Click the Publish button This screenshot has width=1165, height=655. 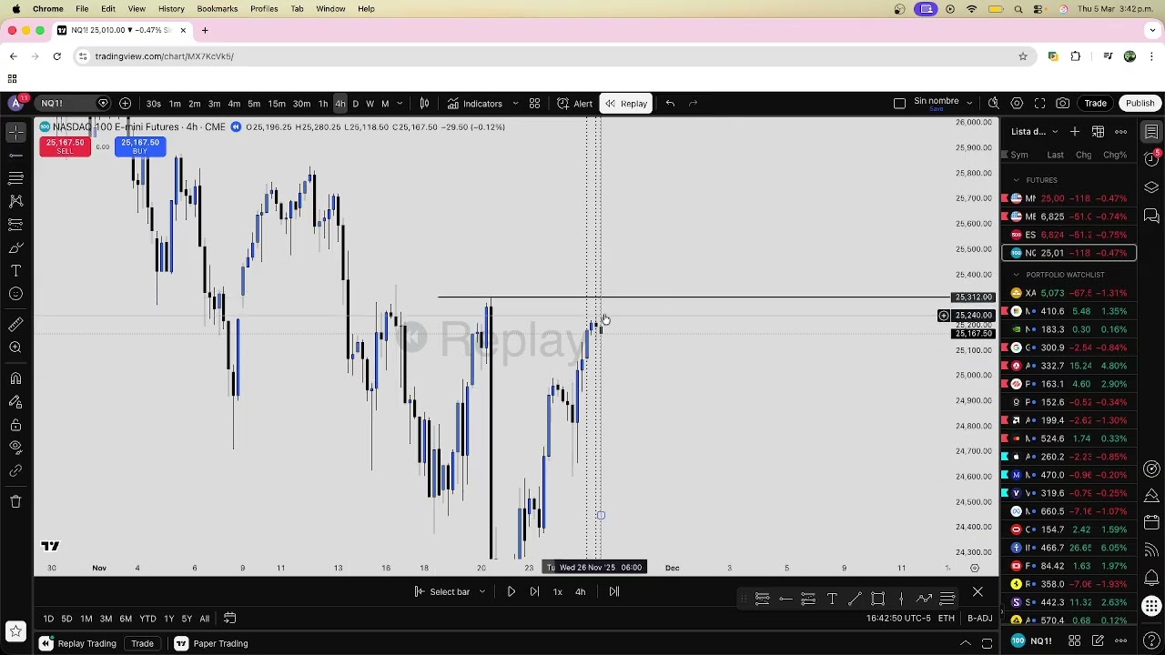(1140, 104)
